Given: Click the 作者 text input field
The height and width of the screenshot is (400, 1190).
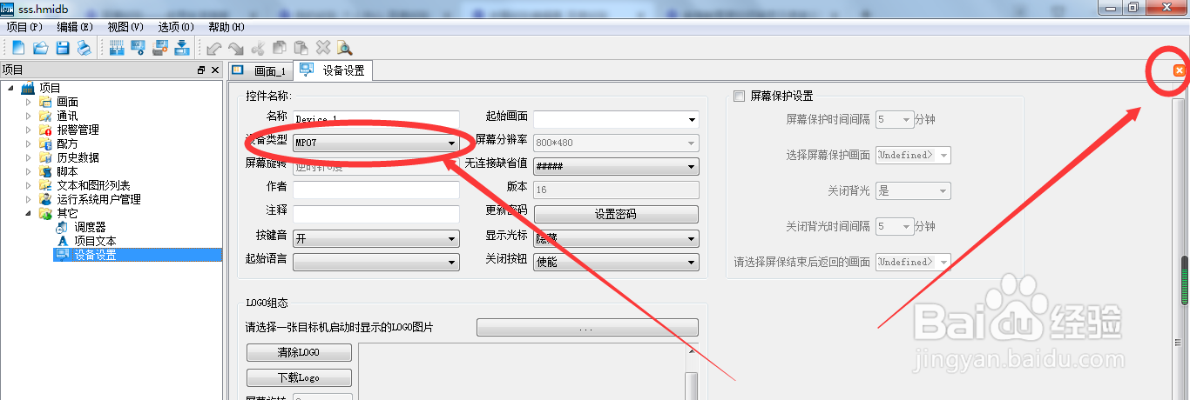Looking at the screenshot, I should [x=375, y=190].
